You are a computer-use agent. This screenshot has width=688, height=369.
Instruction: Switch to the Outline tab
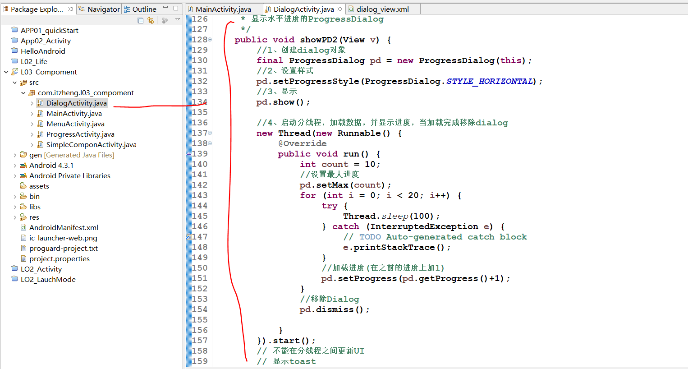tap(140, 9)
